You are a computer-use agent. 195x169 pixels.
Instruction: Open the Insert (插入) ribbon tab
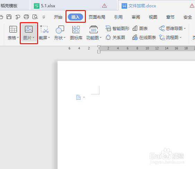76,17
